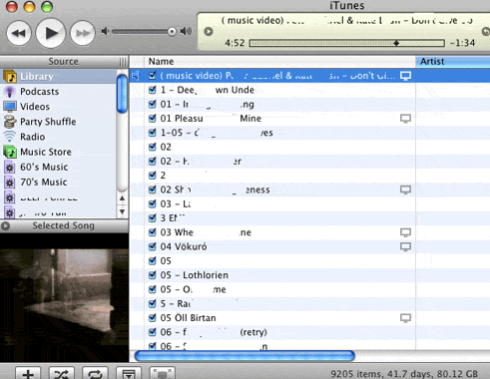The image size is (490, 379).
Task: Click the Videos monitor icon
Action: click(10, 107)
